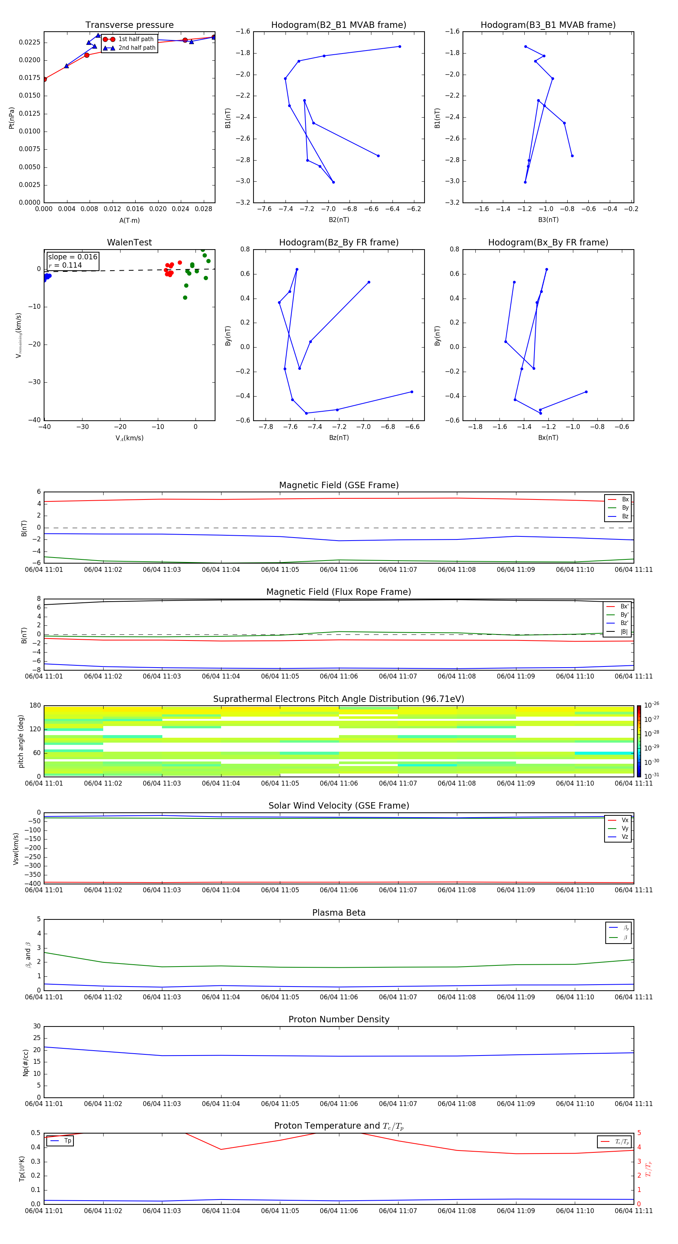Click the 'Vsw(km/s)' y-axis label
678x1244 pixels.
[16, 849]
